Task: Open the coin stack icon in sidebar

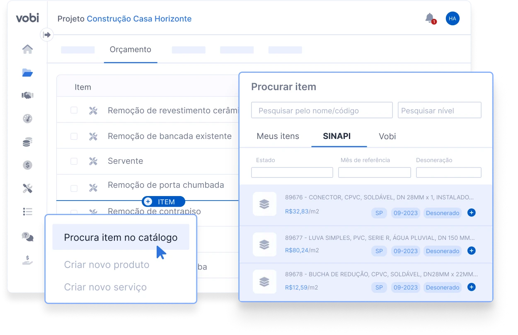Action: coord(27,142)
